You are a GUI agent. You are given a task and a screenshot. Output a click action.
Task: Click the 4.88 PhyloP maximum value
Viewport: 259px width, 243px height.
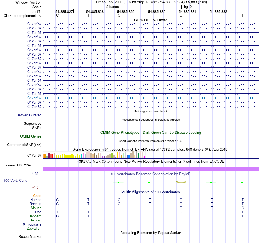[x=35, y=174]
